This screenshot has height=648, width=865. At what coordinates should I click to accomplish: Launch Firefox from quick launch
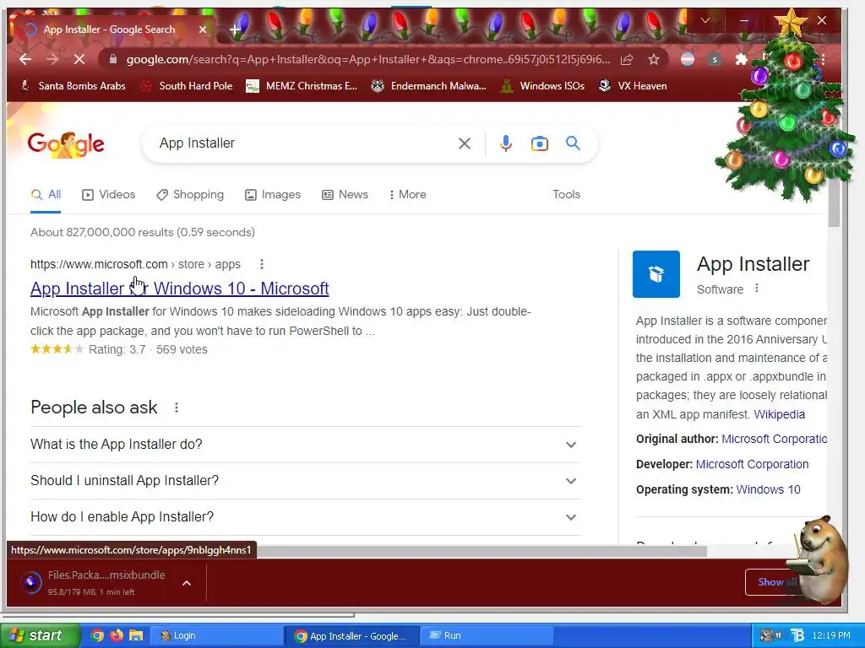[x=117, y=635]
